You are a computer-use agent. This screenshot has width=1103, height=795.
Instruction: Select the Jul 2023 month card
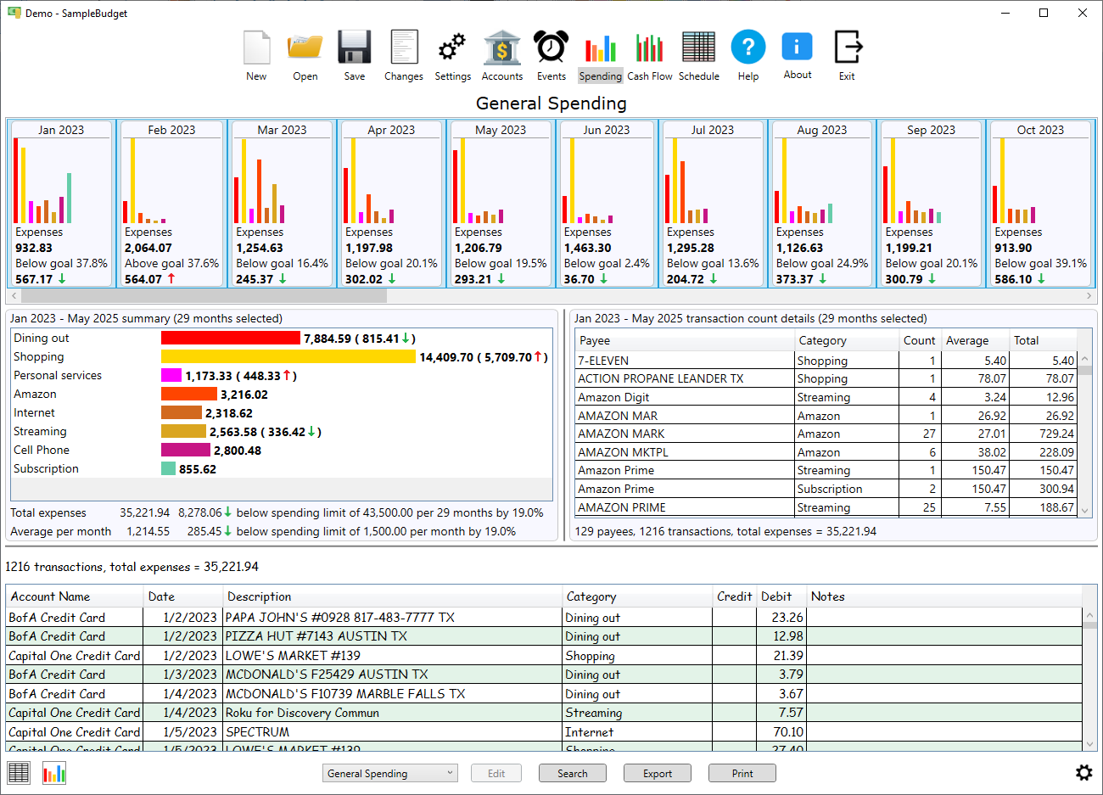point(713,204)
